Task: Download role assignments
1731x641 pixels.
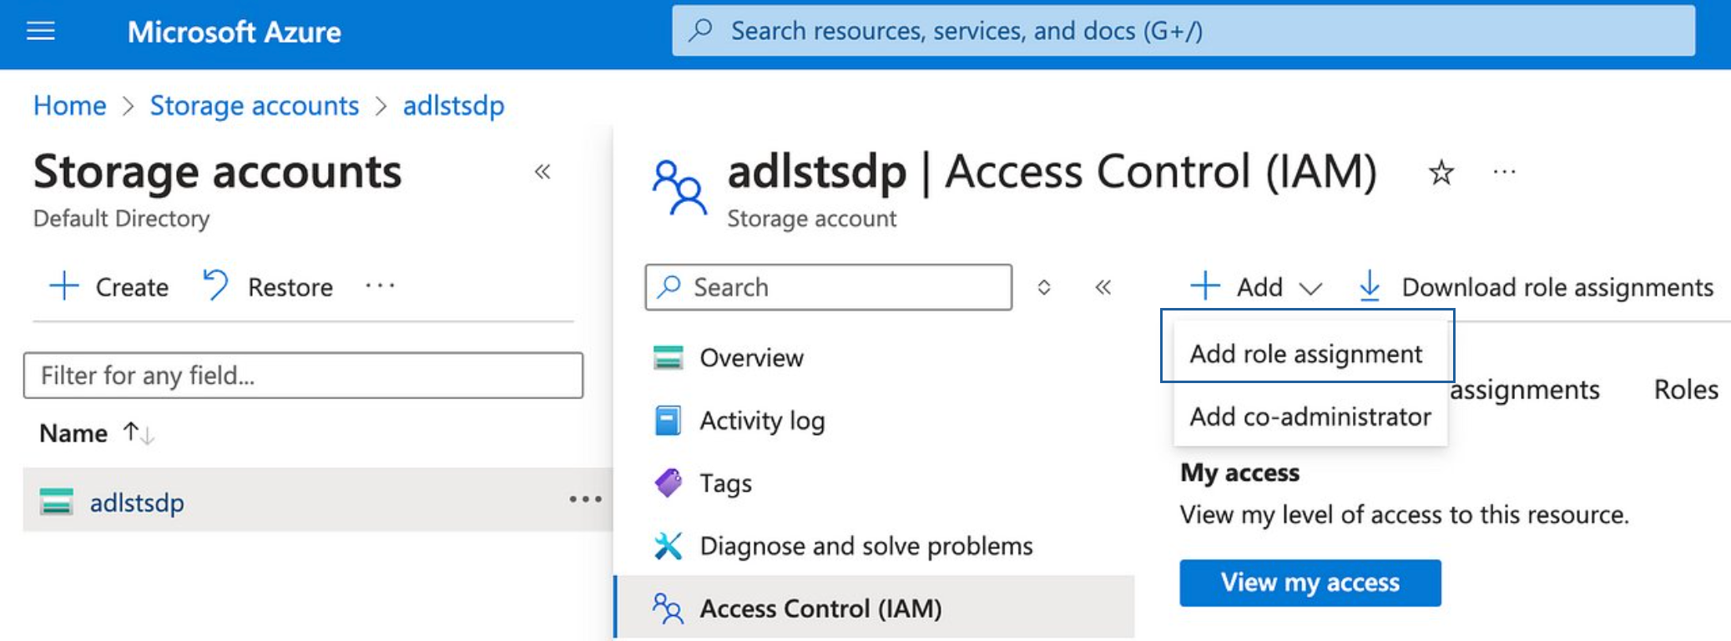Action: (x=1536, y=287)
